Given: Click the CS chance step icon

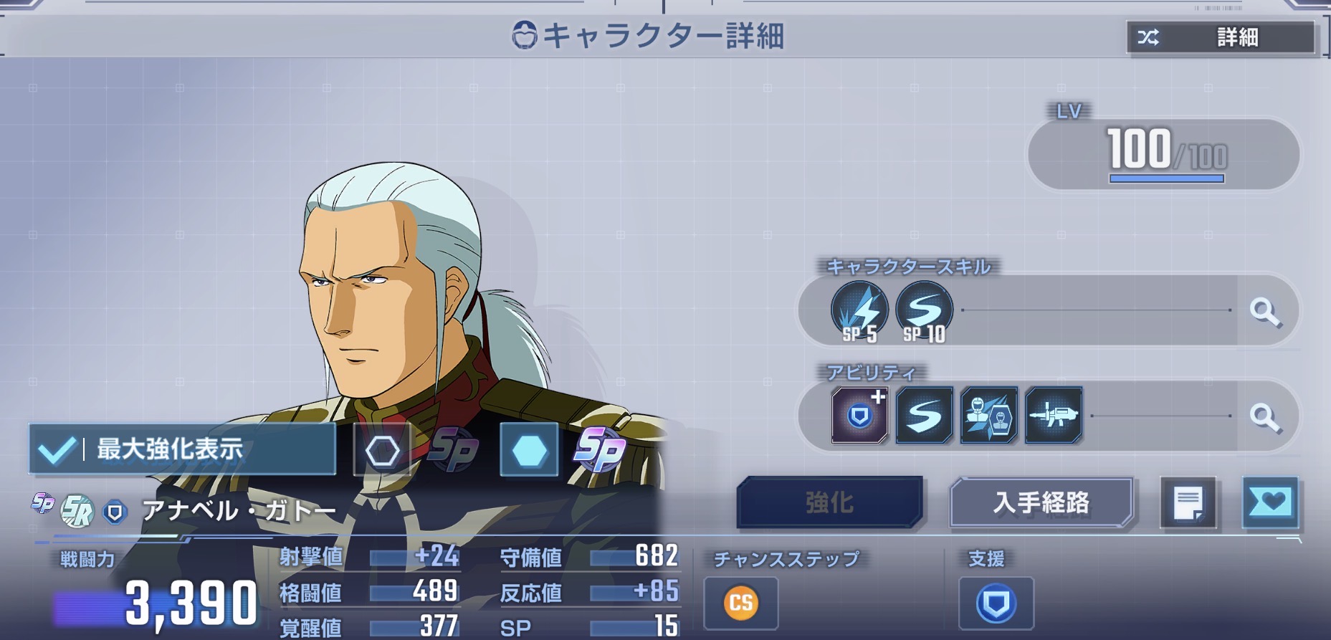Looking at the screenshot, I should (740, 603).
